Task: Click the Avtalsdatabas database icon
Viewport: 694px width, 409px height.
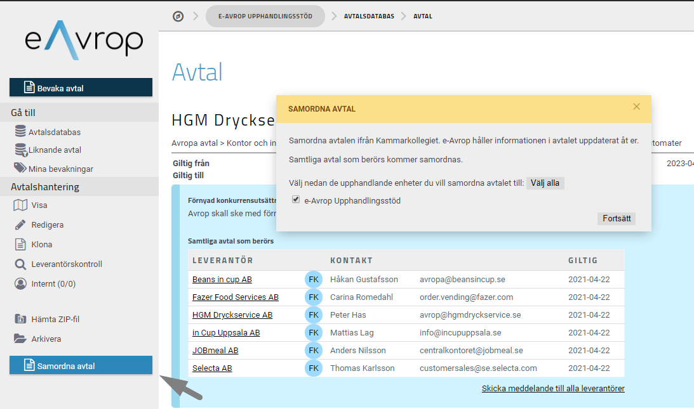Action: tap(20, 131)
